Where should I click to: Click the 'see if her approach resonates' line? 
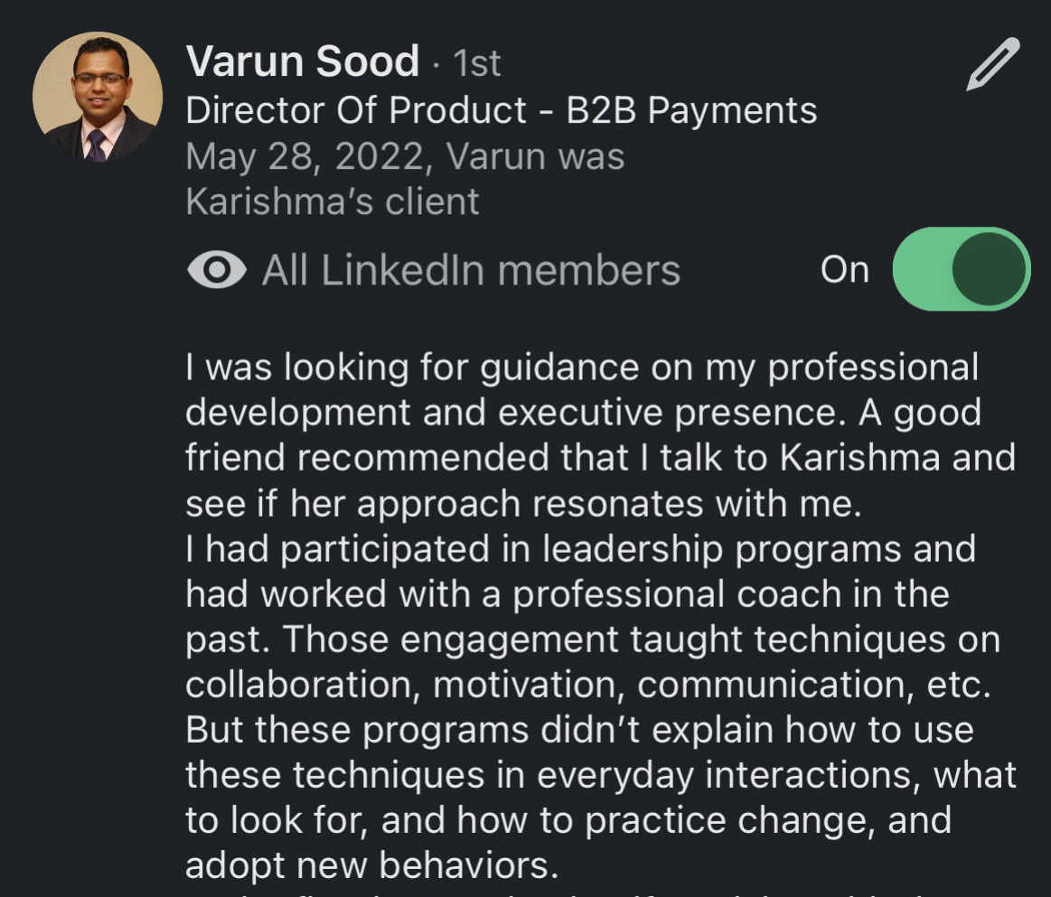tap(523, 504)
